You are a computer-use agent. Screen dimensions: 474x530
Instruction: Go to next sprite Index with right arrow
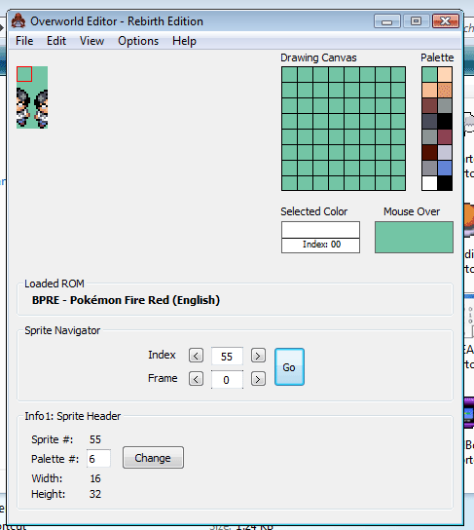pyautogui.click(x=258, y=356)
